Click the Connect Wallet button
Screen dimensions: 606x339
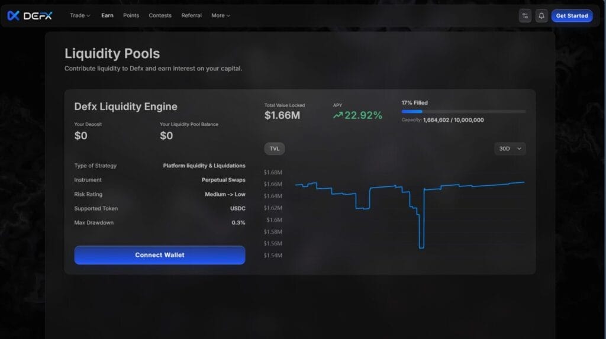click(160, 255)
